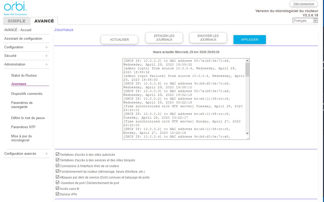Expand Configuration avancée plus icon

[x=47, y=154]
